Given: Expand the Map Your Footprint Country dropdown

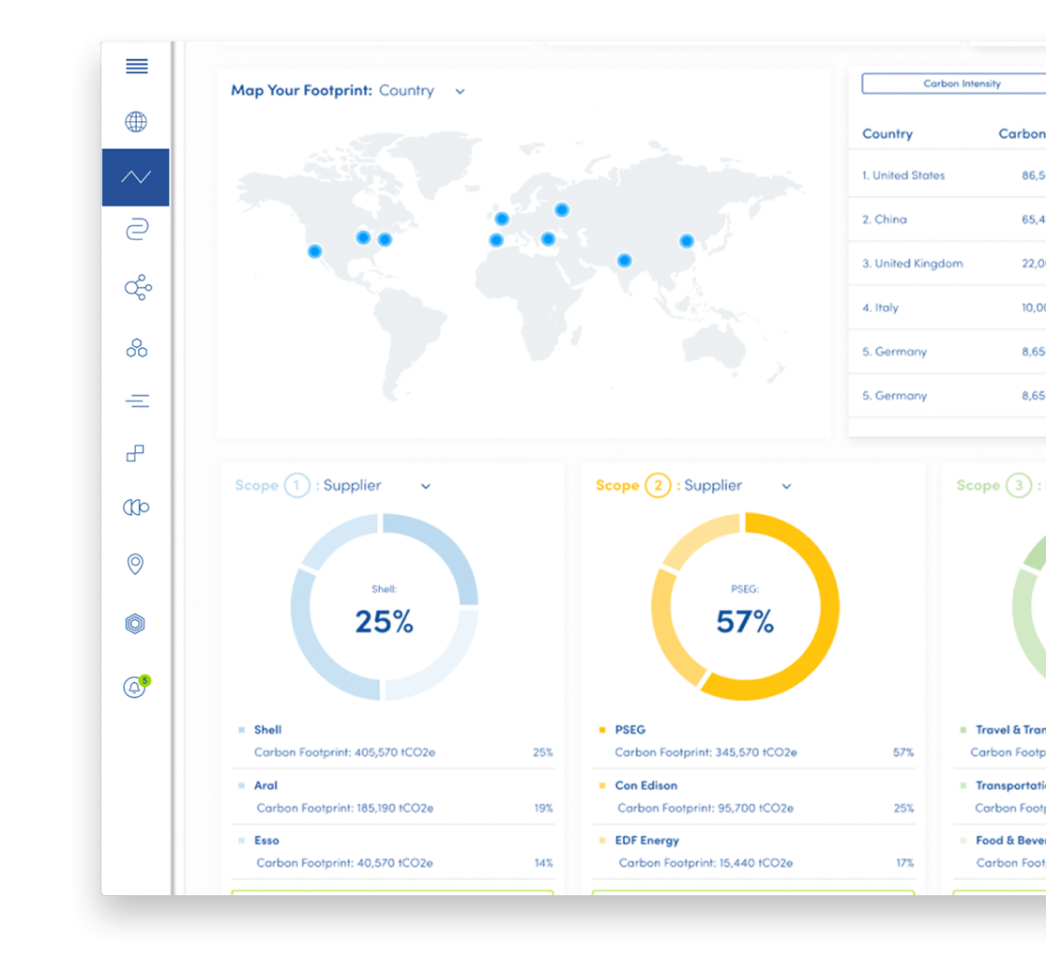Looking at the screenshot, I should point(461,91).
